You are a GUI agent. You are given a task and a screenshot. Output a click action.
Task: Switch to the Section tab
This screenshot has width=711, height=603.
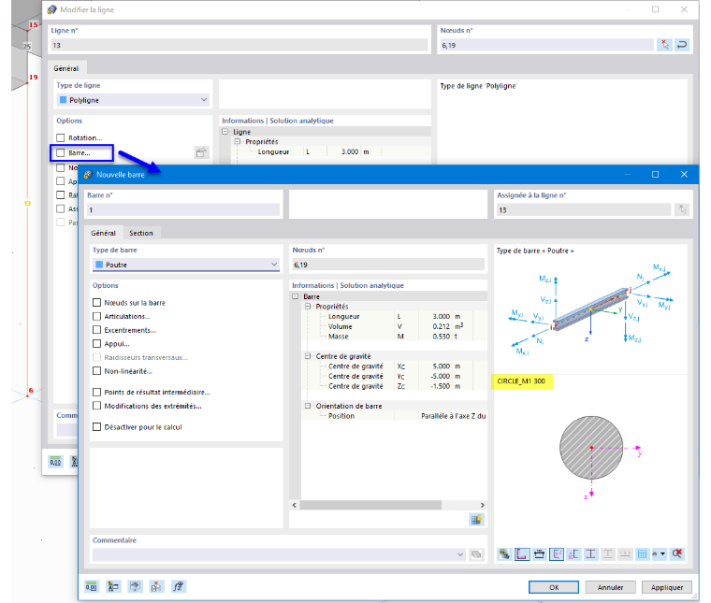[141, 233]
